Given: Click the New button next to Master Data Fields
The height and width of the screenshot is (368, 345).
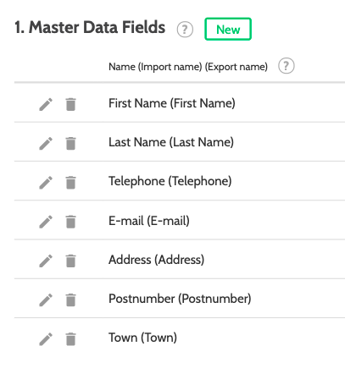Looking at the screenshot, I should (x=228, y=29).
